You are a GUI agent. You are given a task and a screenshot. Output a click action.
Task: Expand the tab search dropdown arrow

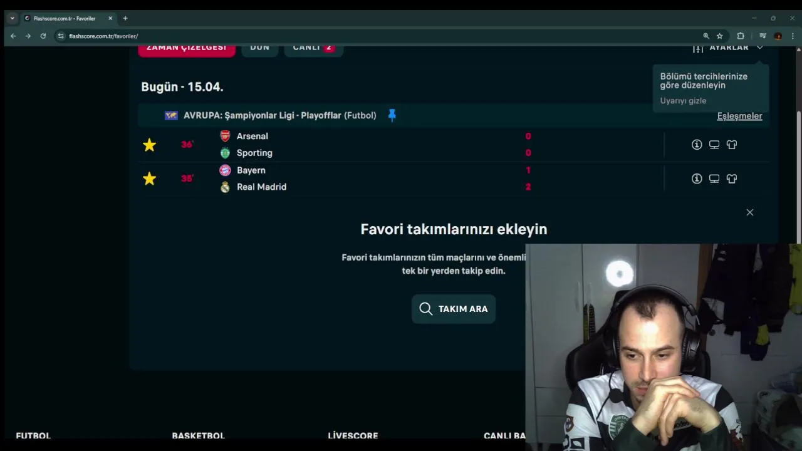click(x=12, y=18)
